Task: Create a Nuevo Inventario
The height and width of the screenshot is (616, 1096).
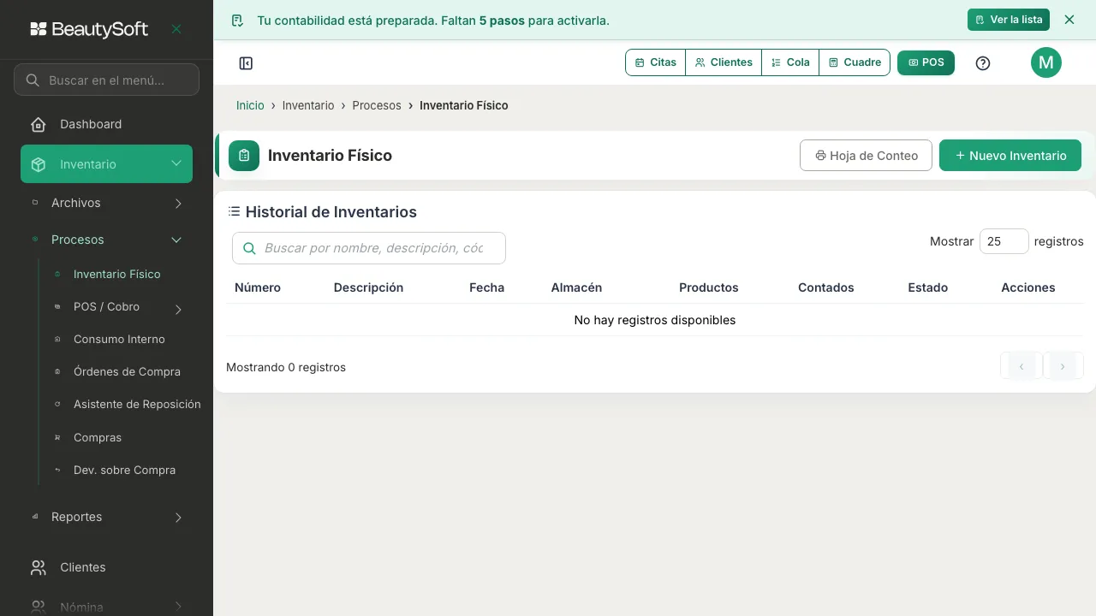Action: click(1010, 156)
